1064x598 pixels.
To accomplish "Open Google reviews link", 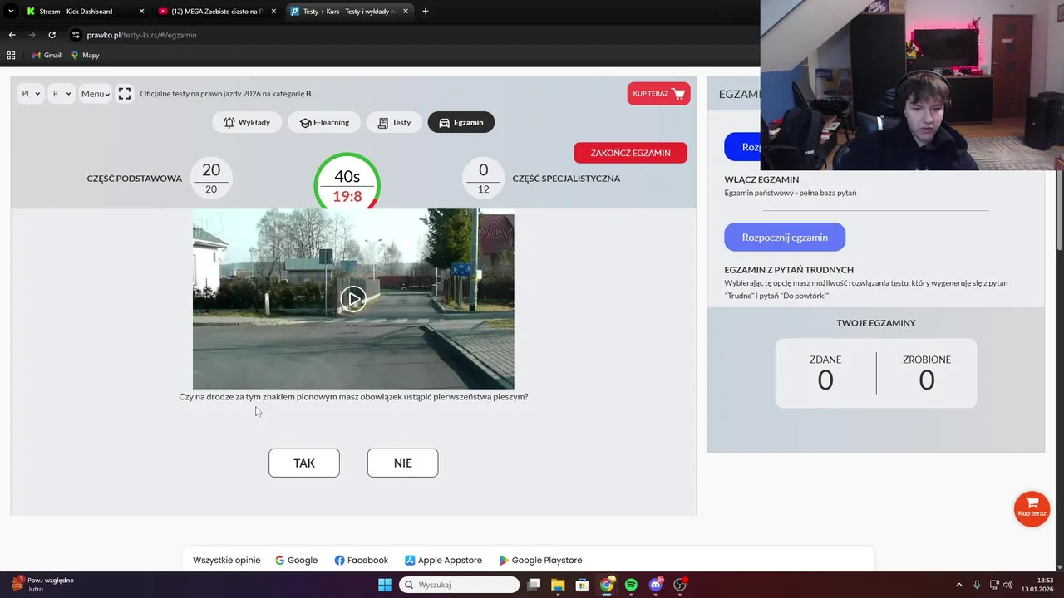I will coord(297,560).
